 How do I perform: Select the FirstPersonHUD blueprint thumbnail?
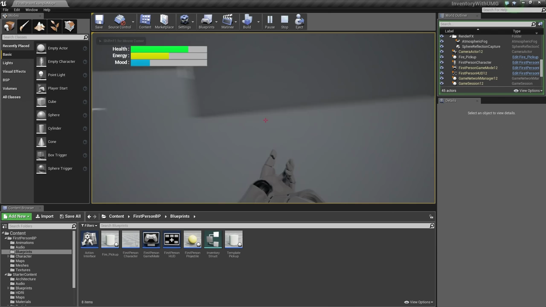pos(172,240)
